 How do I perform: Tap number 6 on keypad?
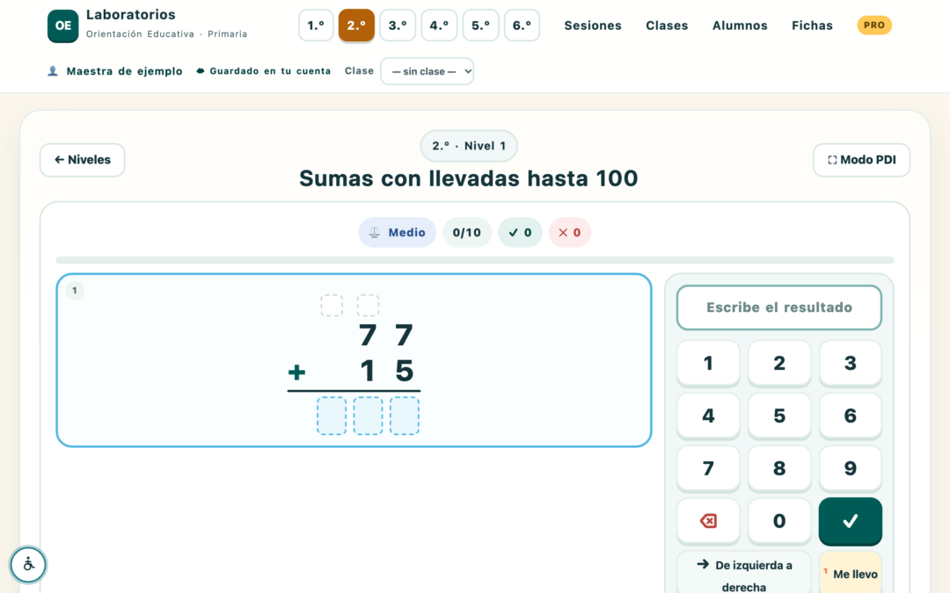click(850, 416)
